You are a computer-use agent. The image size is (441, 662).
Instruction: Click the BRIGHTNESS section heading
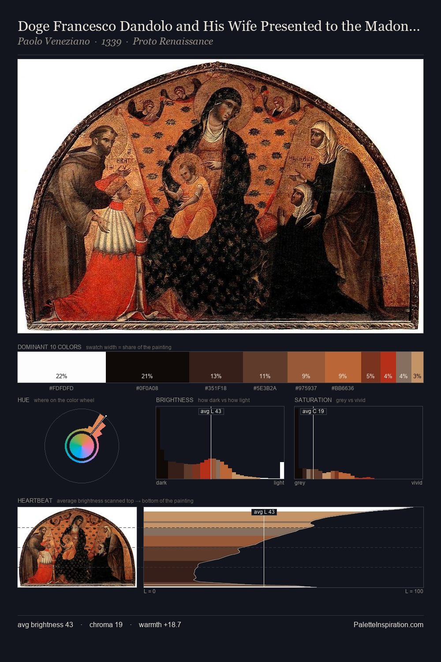point(175,400)
